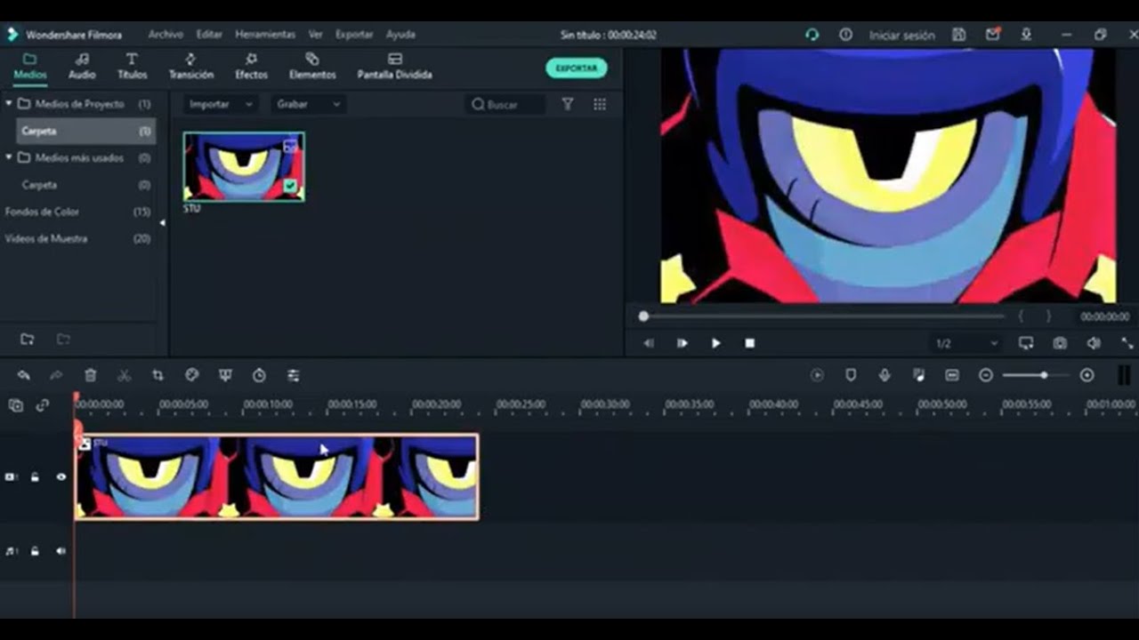Lock the audio track

pos(35,551)
